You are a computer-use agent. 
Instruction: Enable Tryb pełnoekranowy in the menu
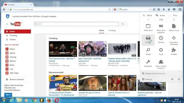coord(174,40)
